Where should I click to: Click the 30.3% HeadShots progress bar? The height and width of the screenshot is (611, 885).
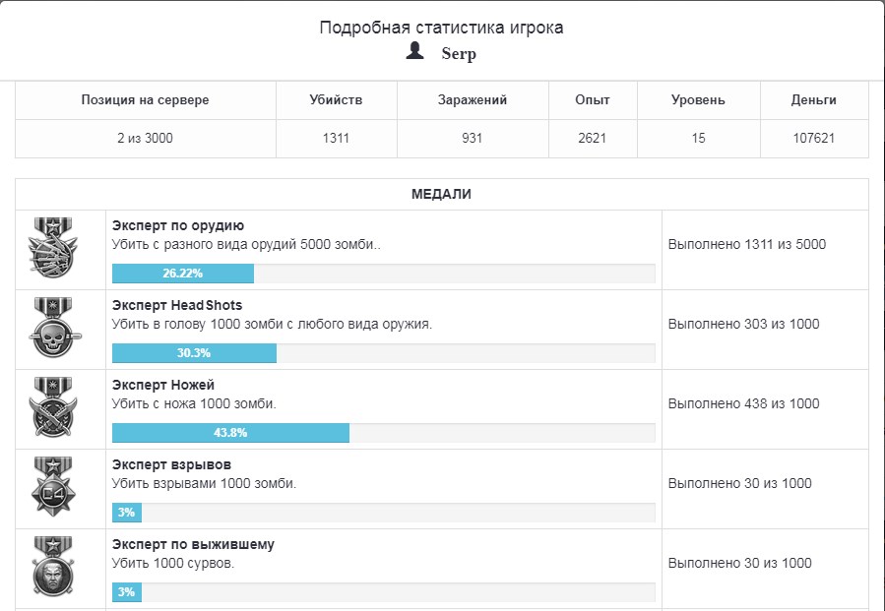[x=384, y=353]
